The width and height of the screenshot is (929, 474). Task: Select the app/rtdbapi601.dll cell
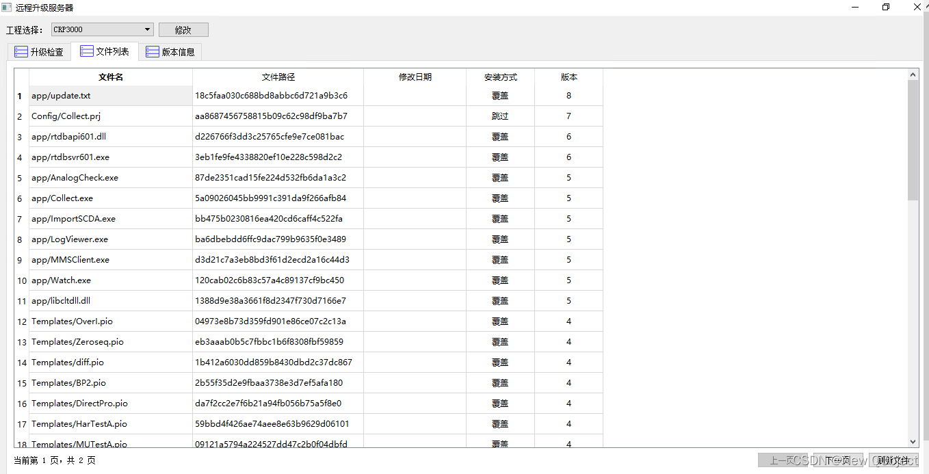point(111,137)
